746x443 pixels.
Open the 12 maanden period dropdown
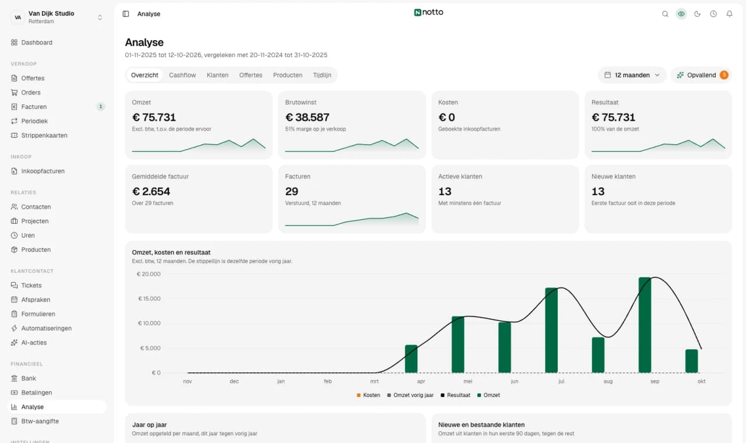click(632, 75)
